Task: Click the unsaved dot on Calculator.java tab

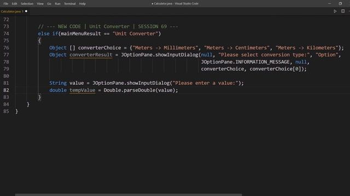Action: 26,11
